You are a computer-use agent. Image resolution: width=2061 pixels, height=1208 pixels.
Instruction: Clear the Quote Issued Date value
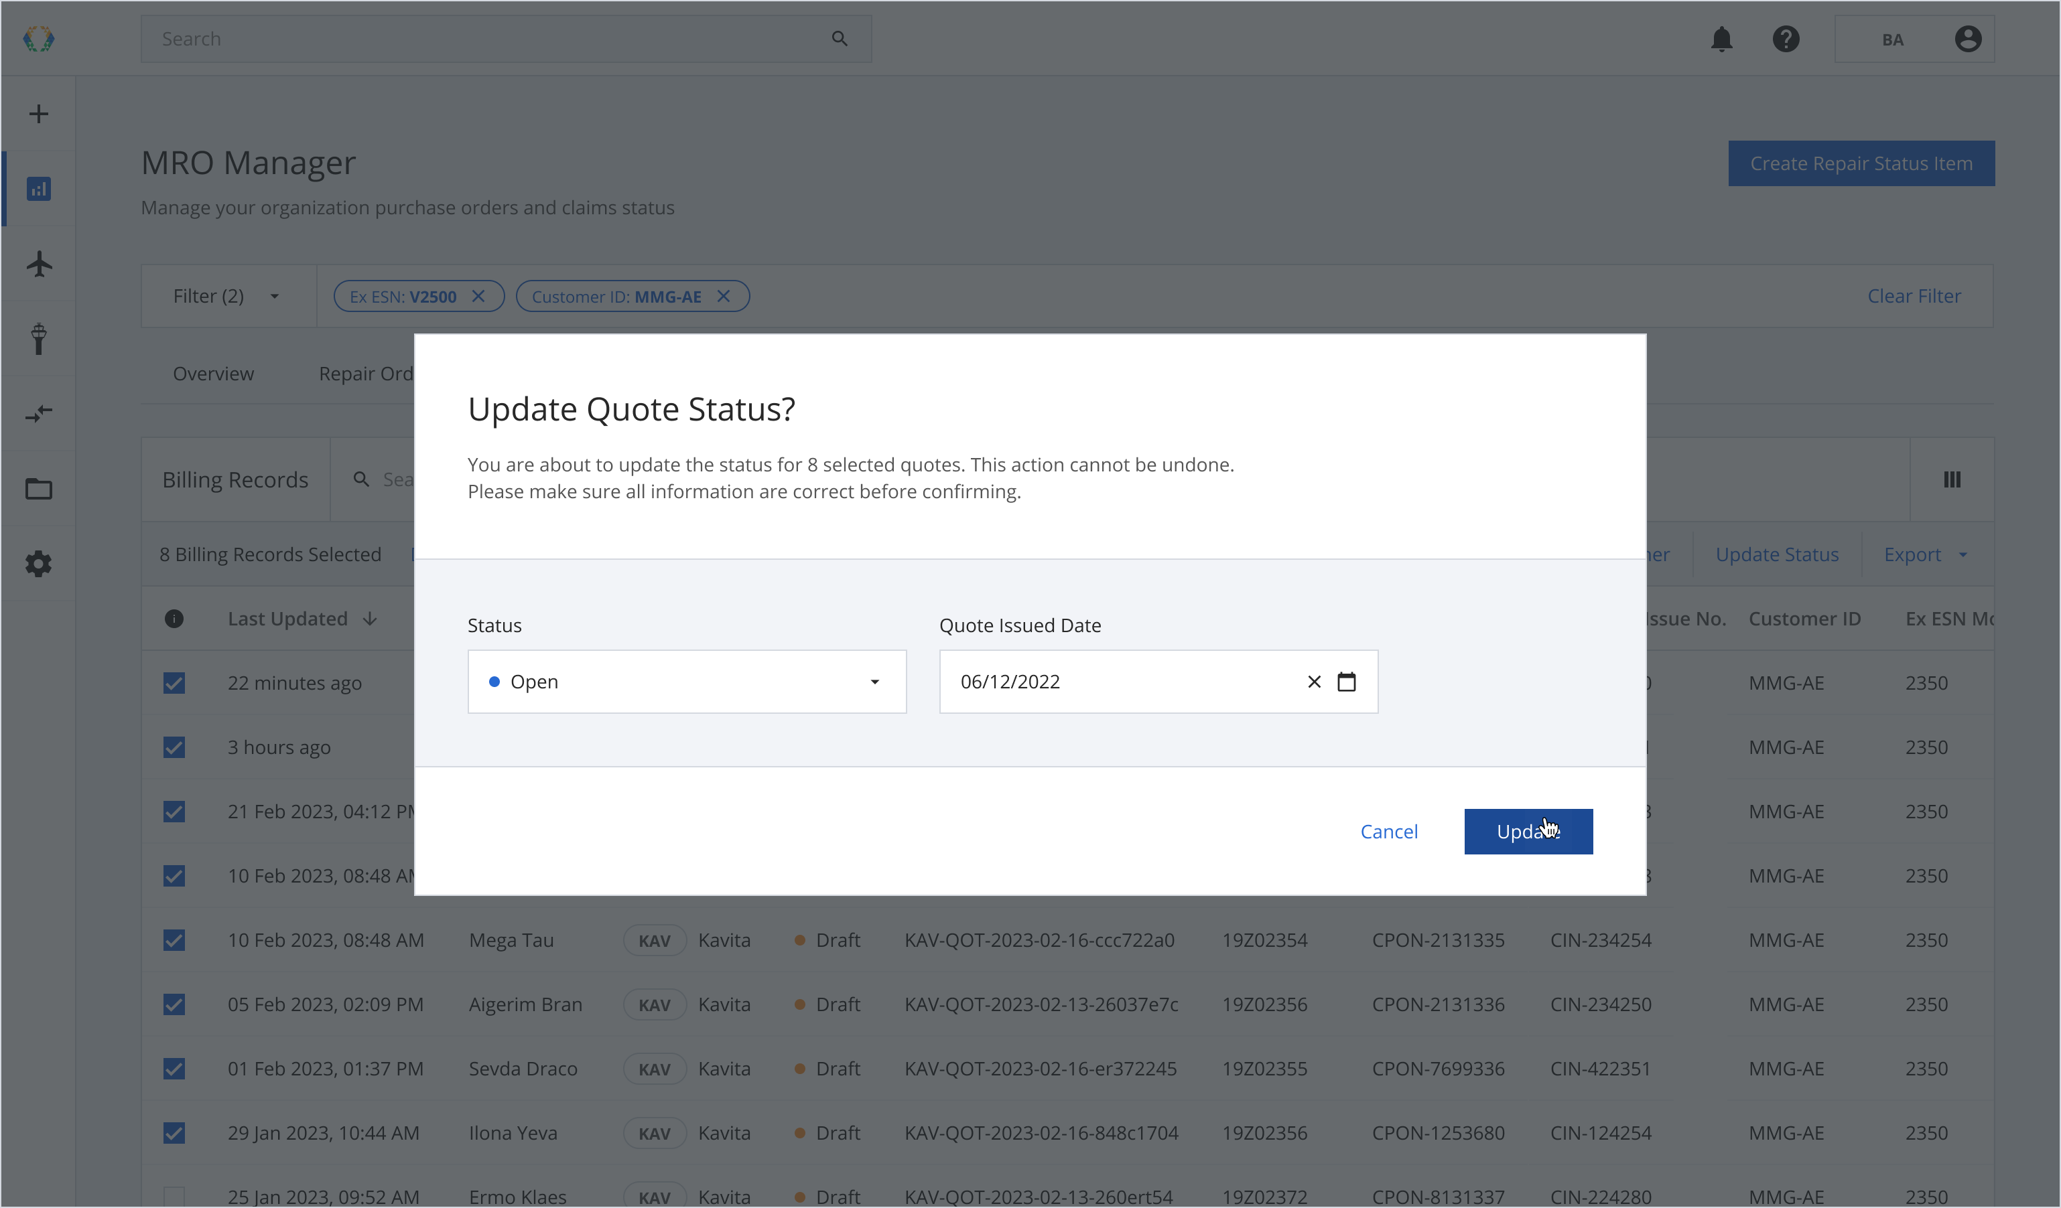(x=1313, y=682)
